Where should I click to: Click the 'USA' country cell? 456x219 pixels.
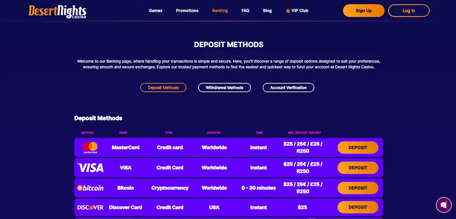214,208
